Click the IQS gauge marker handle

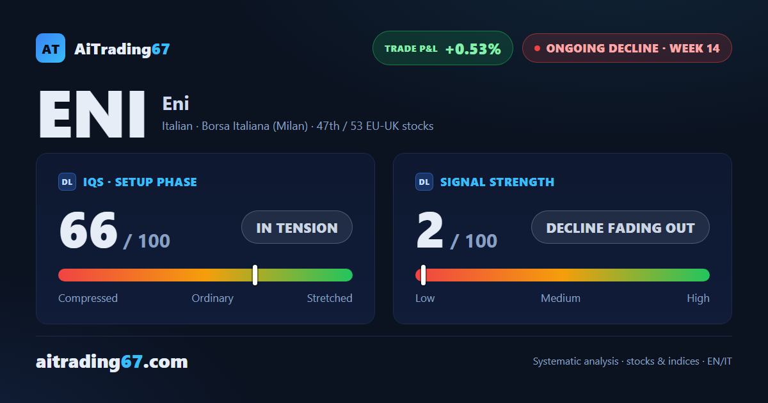pos(255,275)
